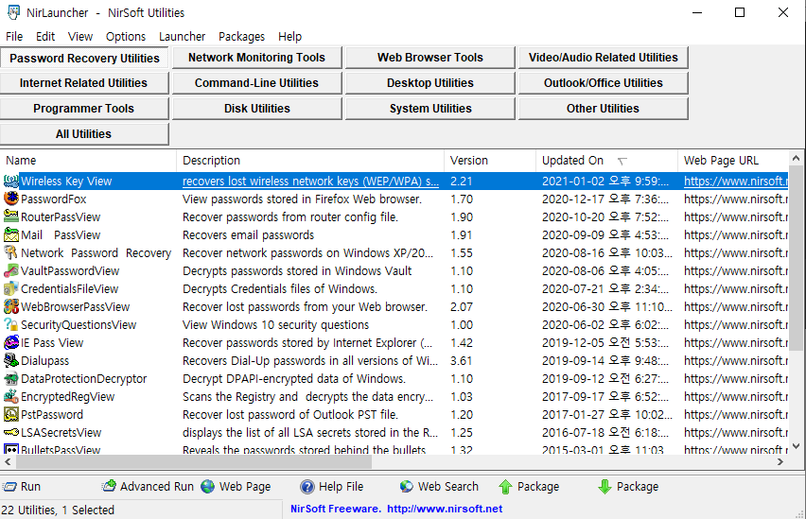
Task: Click the Network Password Recovery icon
Action: tap(10, 252)
